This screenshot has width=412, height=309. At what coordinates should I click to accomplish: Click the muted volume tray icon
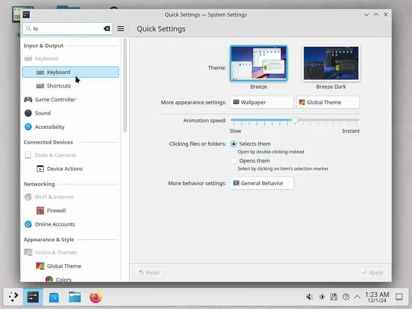[309, 297]
